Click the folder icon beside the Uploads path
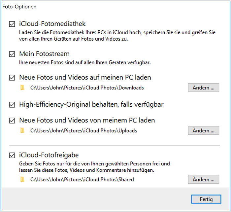Viewport: 231px width, 212px height. [x=22, y=131]
